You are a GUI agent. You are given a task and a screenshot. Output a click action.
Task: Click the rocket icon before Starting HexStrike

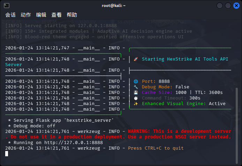click(x=136, y=59)
